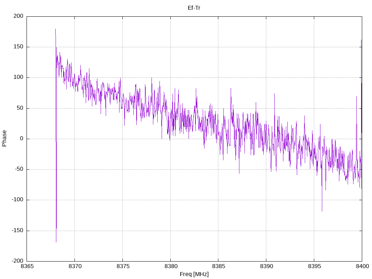Click the -200 y-axis tick label

17,261
